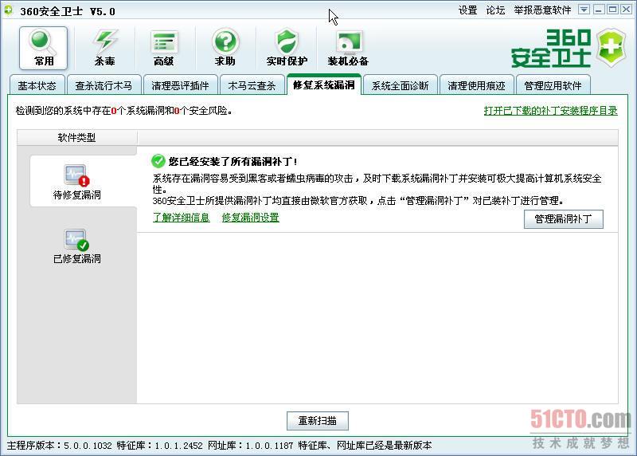Click the 特征库 1.0.1.2452 status text

pos(160,446)
